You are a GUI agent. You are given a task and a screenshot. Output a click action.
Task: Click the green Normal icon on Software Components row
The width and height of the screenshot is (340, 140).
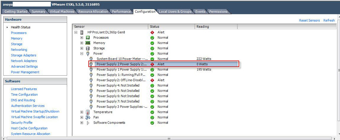click(152, 123)
